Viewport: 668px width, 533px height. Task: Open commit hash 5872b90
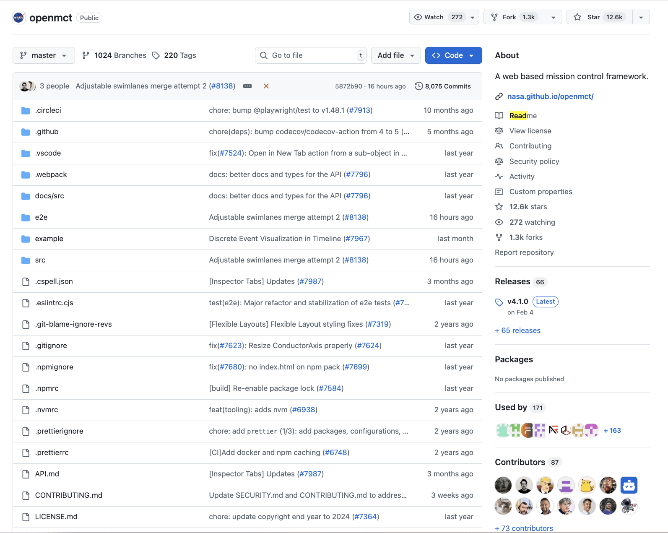point(348,86)
